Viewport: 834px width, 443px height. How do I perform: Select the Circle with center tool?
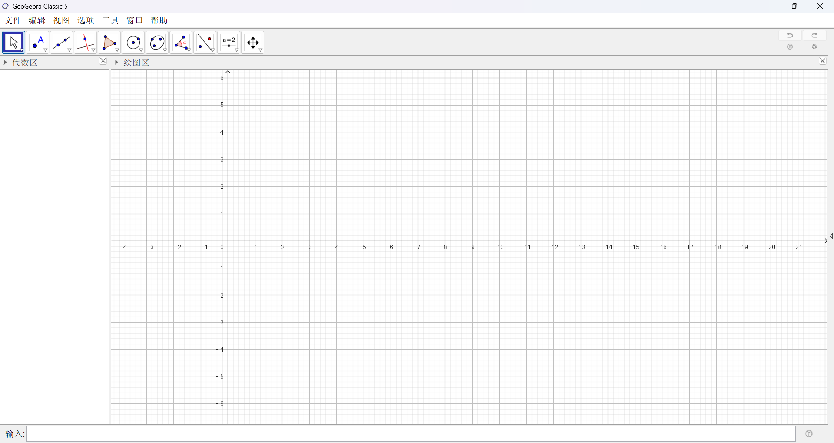point(133,43)
